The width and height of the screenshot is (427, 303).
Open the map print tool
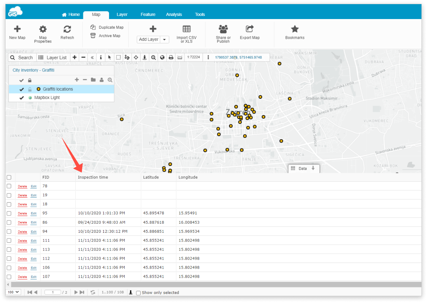171,57
